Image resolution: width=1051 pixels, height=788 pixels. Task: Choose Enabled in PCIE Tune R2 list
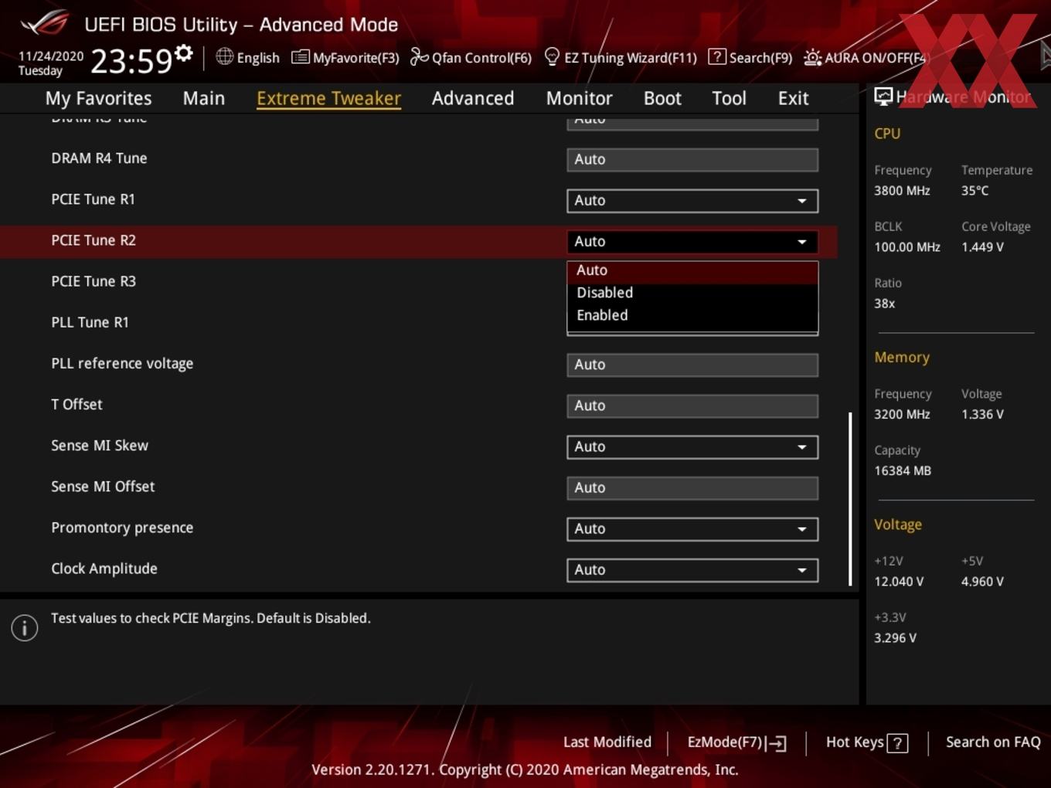pos(692,315)
